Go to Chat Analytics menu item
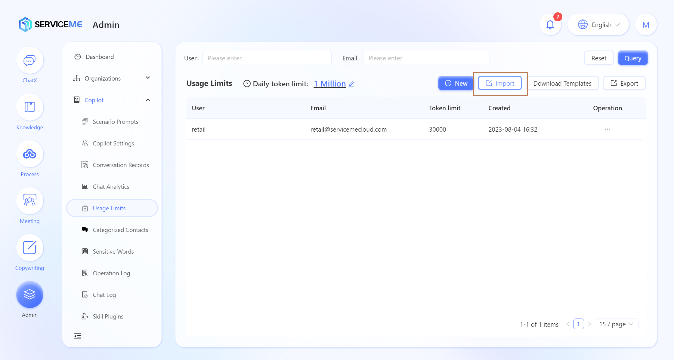674x360 pixels. tap(111, 187)
